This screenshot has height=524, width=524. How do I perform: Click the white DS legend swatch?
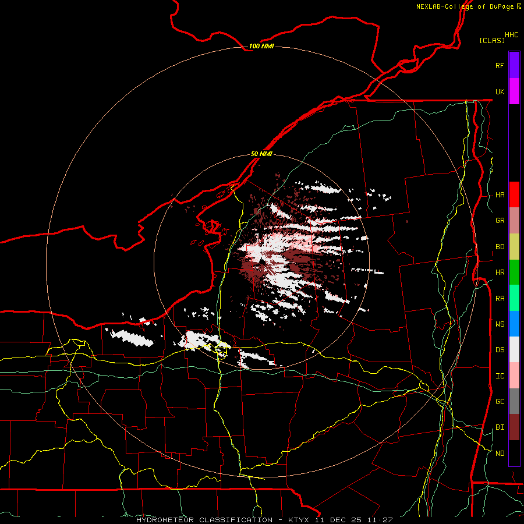[514, 349]
